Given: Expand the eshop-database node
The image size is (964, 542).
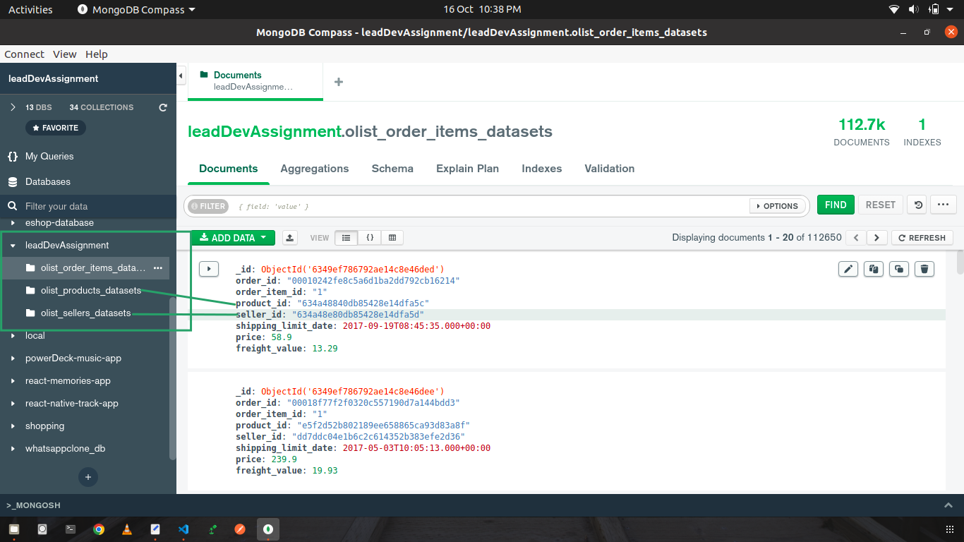Looking at the screenshot, I should click(x=13, y=223).
